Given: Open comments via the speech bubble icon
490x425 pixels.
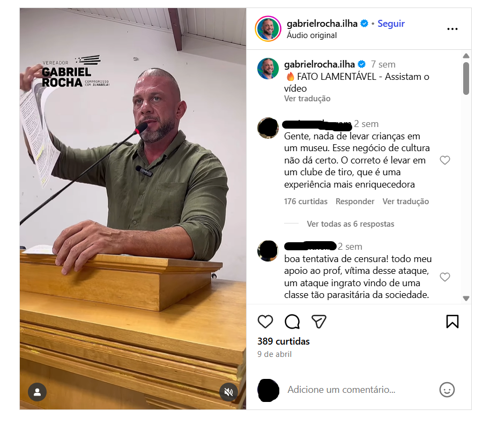Looking at the screenshot, I should click(292, 322).
